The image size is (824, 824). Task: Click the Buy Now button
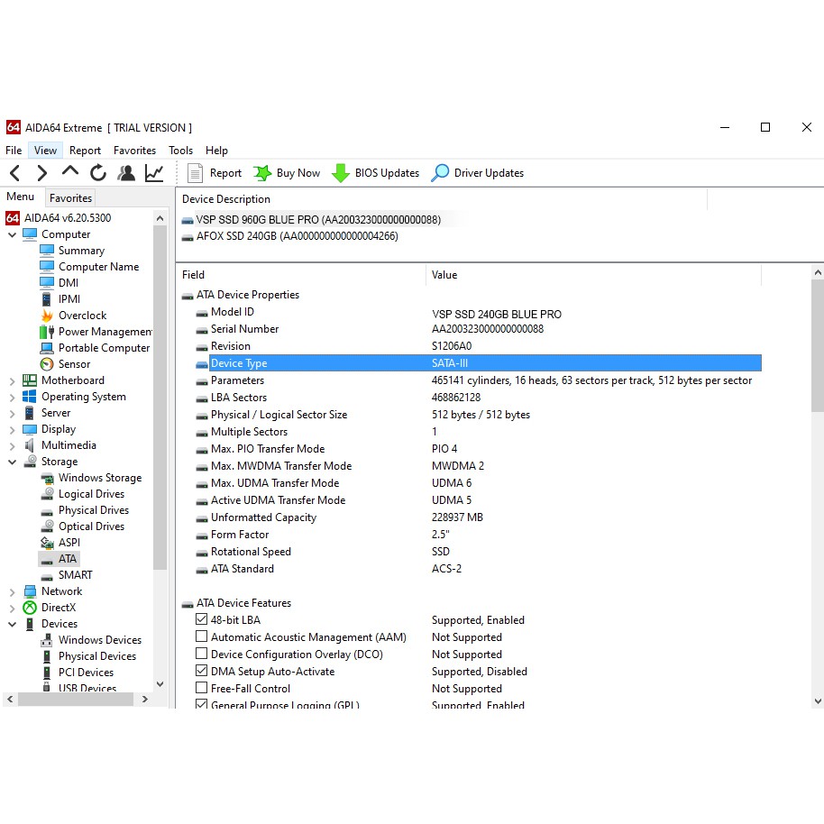pyautogui.click(x=287, y=173)
